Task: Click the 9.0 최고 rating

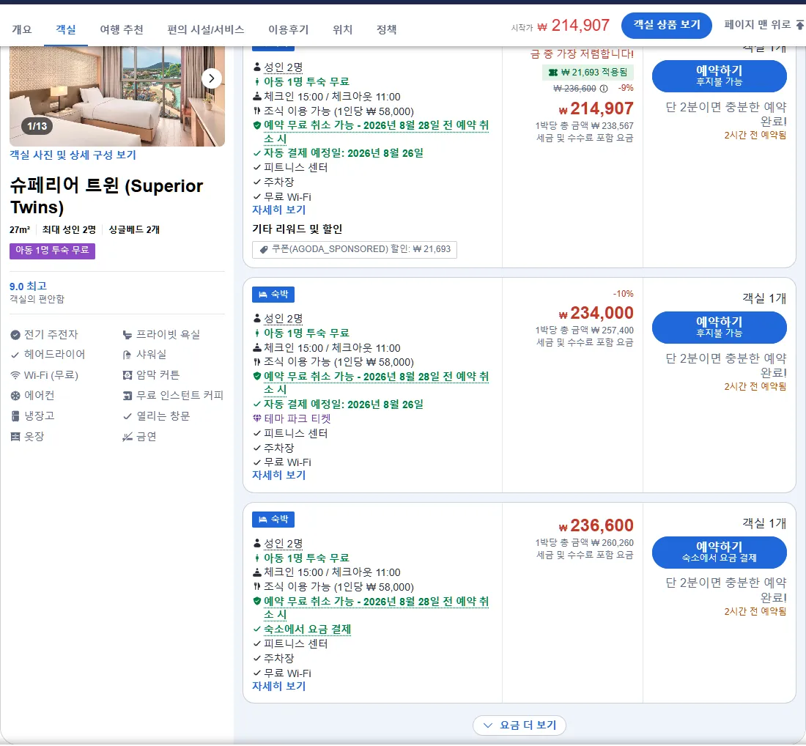Action: click(29, 287)
